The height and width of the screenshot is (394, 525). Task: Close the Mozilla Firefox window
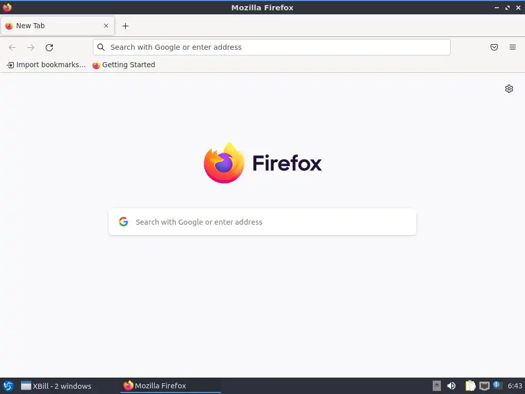[x=518, y=7]
